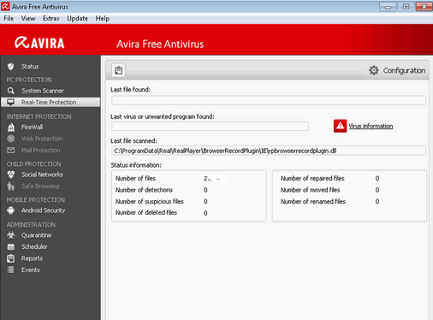Open Reports section
The image size is (433, 320).
tap(32, 258)
